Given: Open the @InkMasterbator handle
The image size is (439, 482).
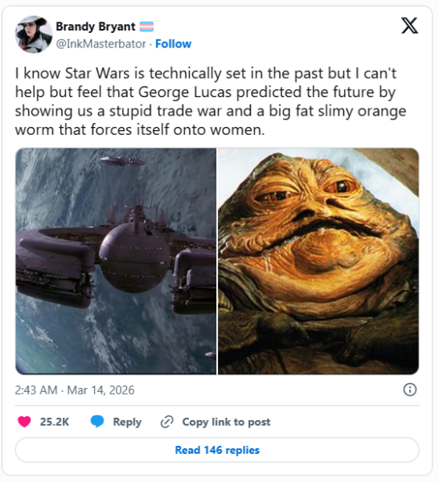Looking at the screenshot, I should pyautogui.click(x=101, y=43).
